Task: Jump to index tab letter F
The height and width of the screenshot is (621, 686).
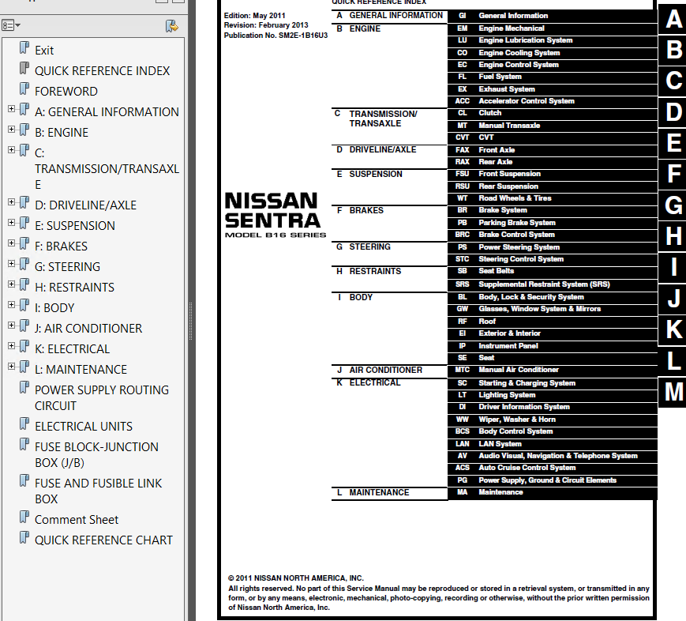Action: 673,175
